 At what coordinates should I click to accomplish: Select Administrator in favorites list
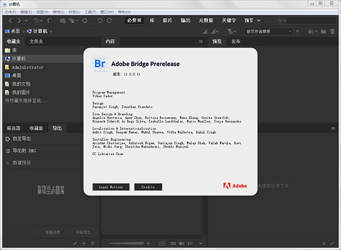tap(43, 67)
